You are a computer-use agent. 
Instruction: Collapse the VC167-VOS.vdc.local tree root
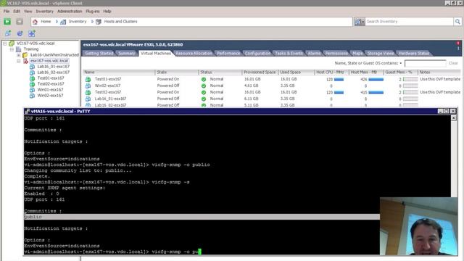point(5,43)
